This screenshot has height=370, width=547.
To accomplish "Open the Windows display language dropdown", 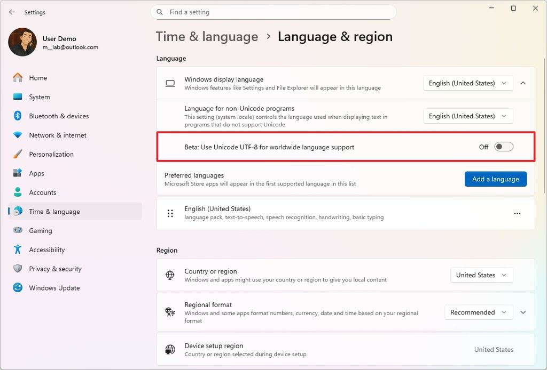I will coord(467,83).
